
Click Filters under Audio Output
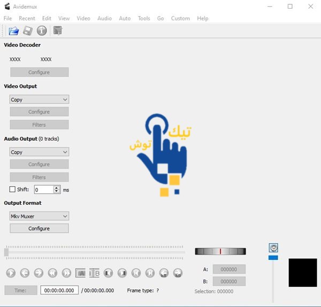point(39,177)
